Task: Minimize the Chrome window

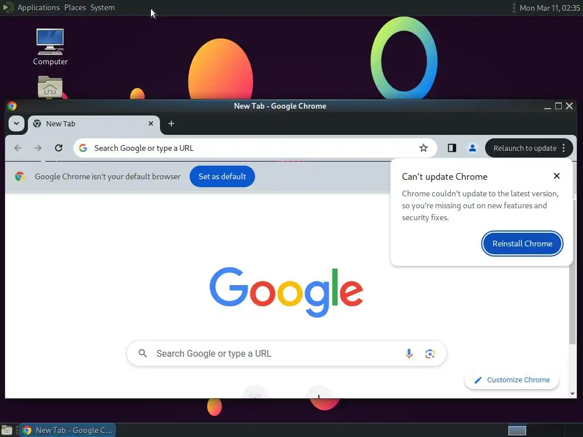Action: pyautogui.click(x=547, y=107)
